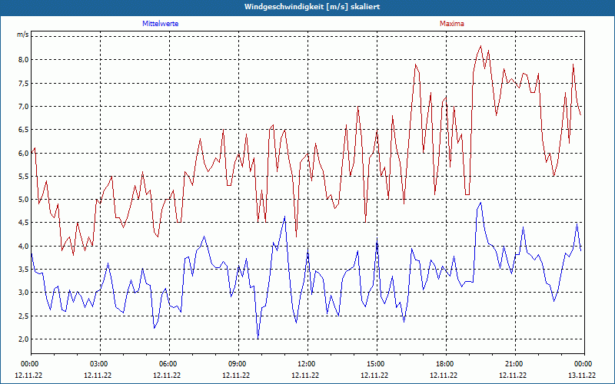Select the 5,0 y-axis value
The height and width of the screenshot is (384, 615).
point(23,200)
